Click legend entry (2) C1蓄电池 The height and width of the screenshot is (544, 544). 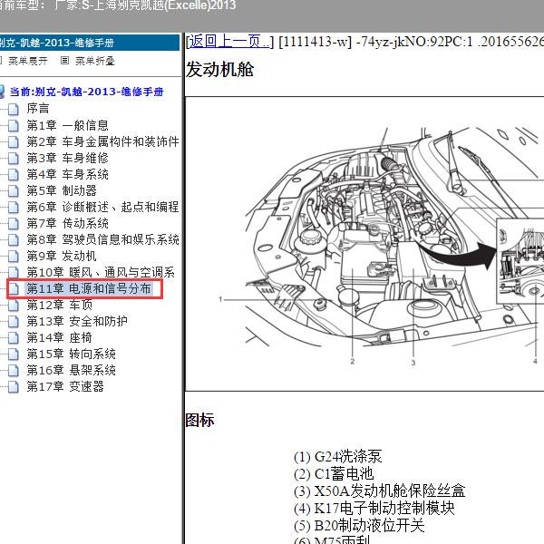334,474
